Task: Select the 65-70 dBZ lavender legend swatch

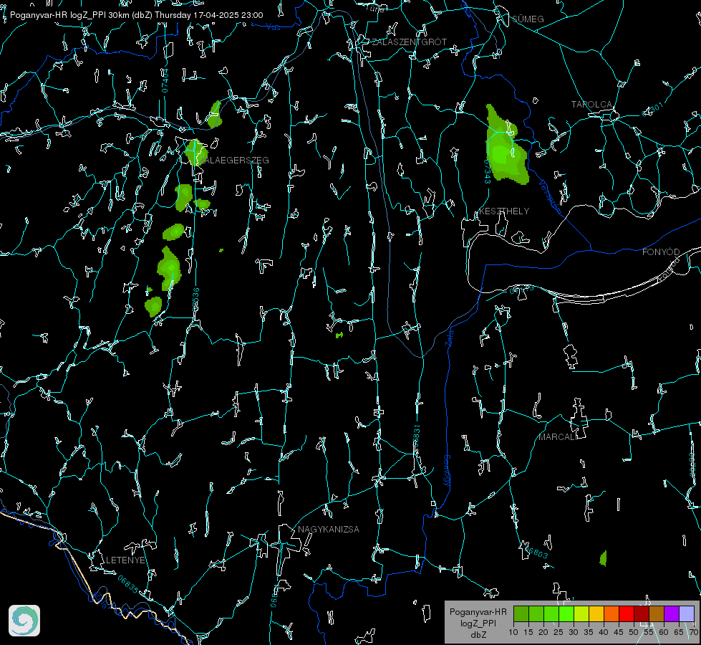Action: coord(687,613)
